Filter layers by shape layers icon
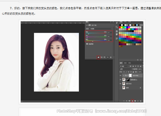The height and width of the screenshot is (116, 161). tap(138, 66)
